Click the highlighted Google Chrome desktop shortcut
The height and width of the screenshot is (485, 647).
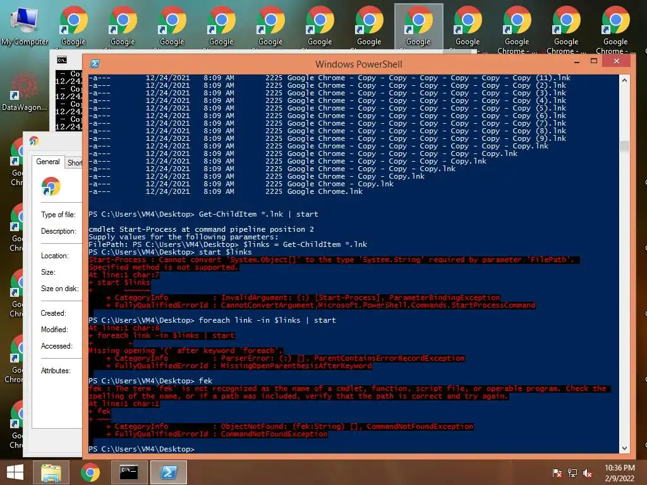pyautogui.click(x=418, y=26)
